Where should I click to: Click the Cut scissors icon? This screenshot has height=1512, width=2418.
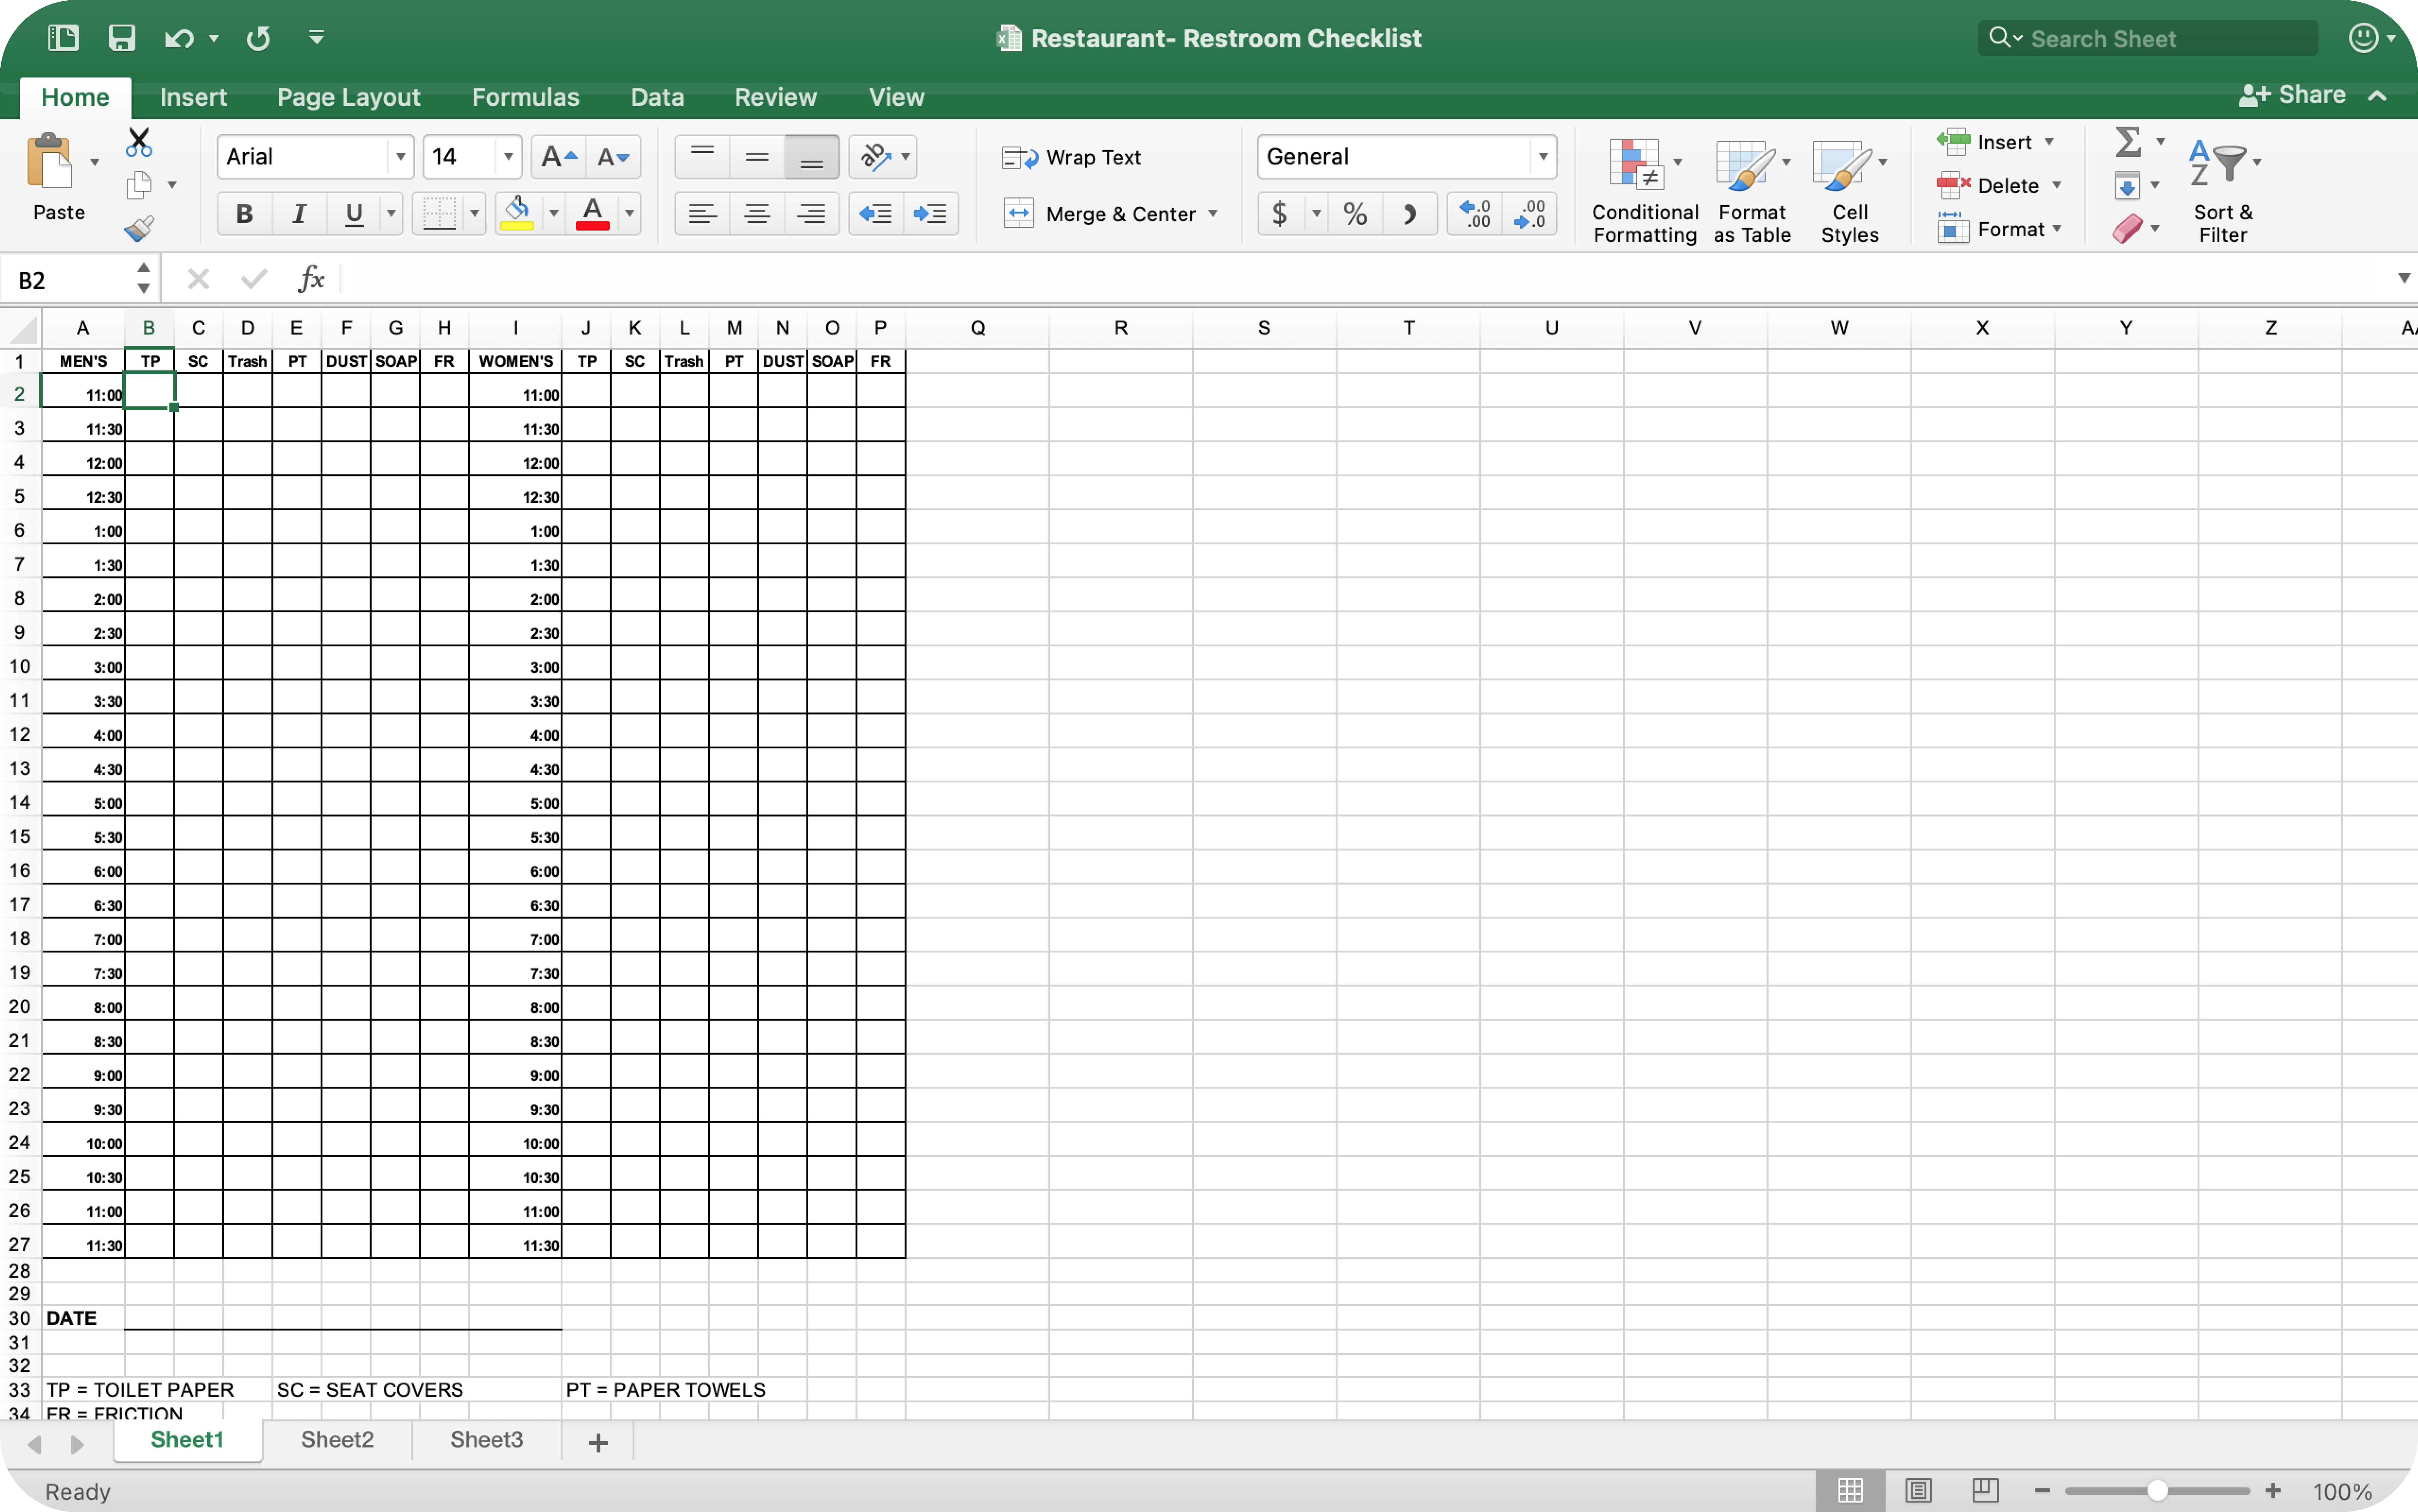139,142
